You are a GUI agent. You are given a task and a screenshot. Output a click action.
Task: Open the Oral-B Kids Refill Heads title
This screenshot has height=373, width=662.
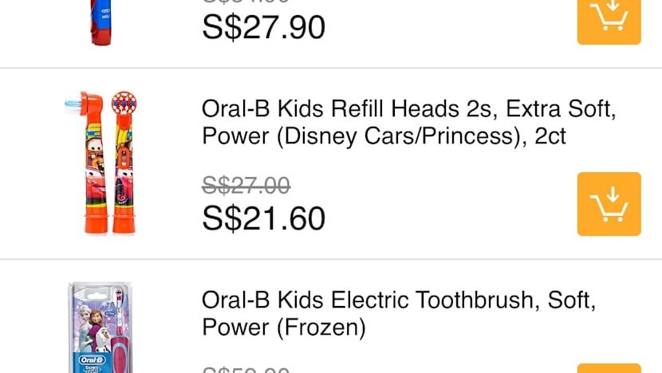[x=408, y=122]
